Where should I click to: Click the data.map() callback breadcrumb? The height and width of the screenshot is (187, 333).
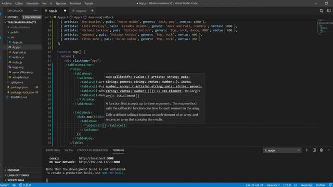[x=99, y=17]
